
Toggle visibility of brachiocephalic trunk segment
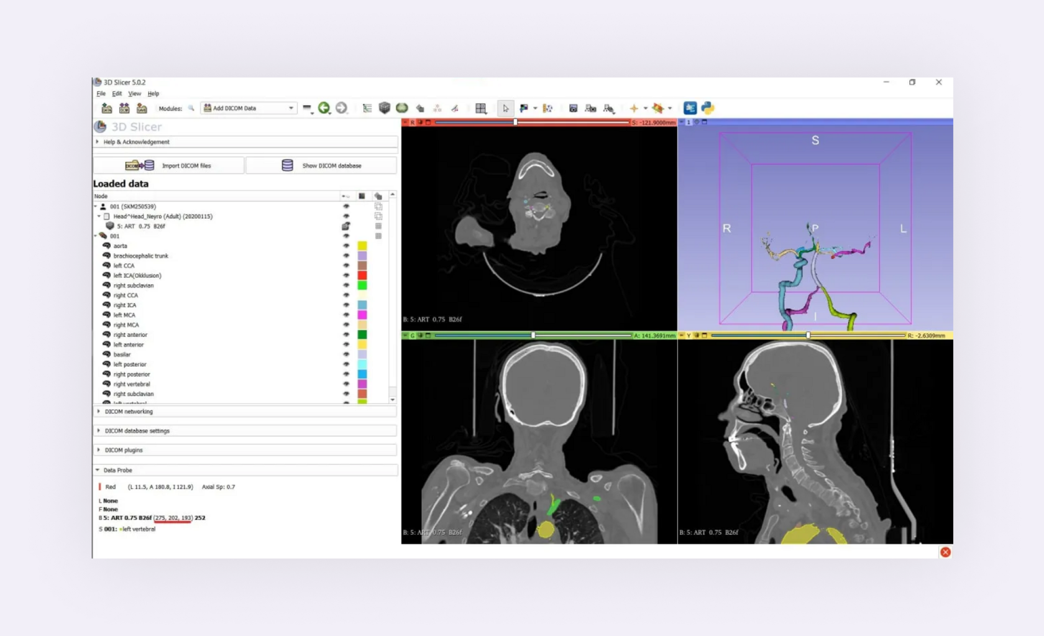pyautogui.click(x=346, y=256)
